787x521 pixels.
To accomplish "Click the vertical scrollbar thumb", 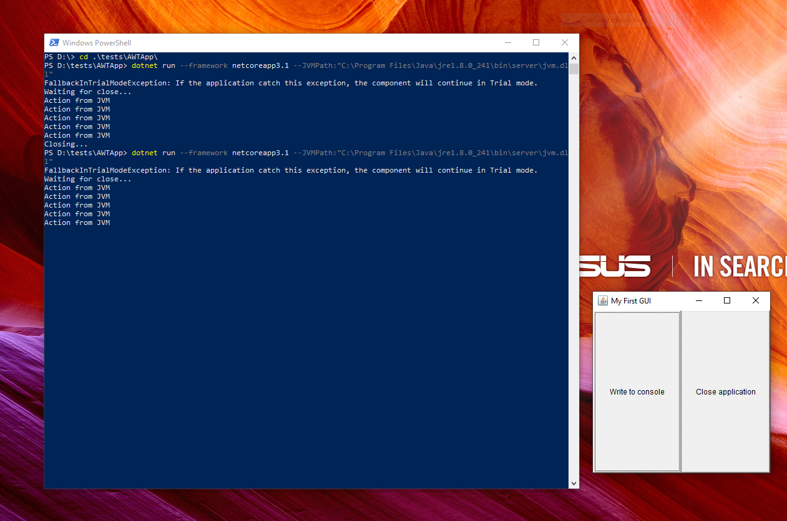I will [573, 69].
